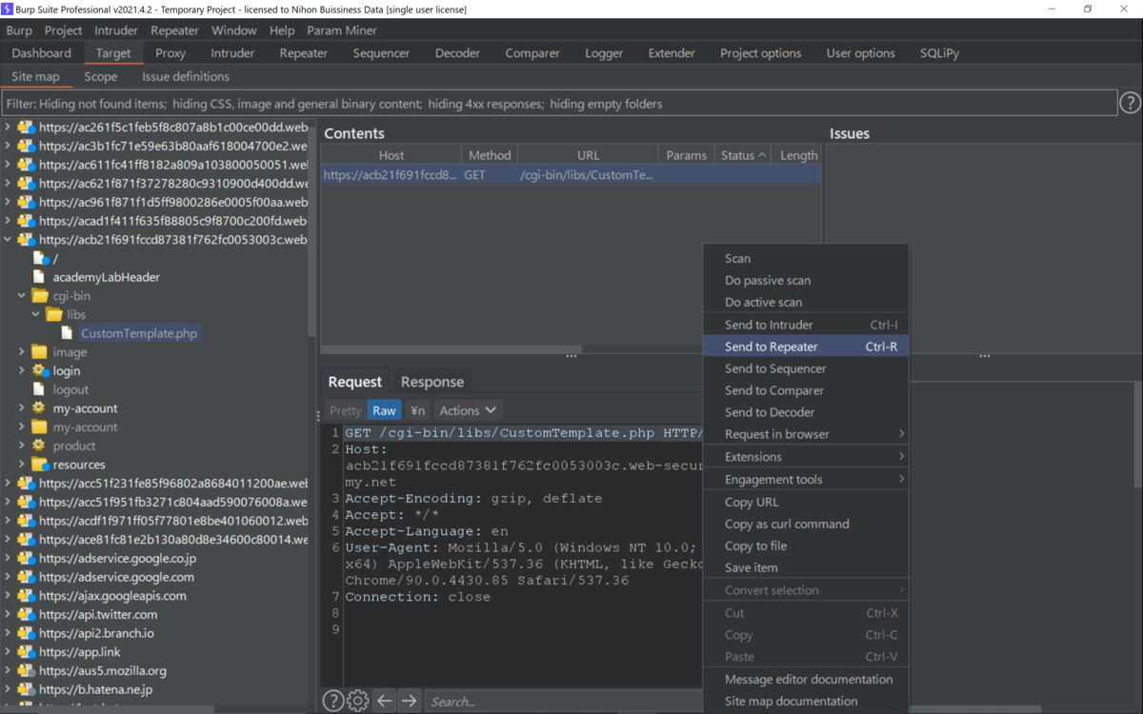Open help icon beside the search bar
This screenshot has width=1143, height=714.
pyautogui.click(x=332, y=701)
